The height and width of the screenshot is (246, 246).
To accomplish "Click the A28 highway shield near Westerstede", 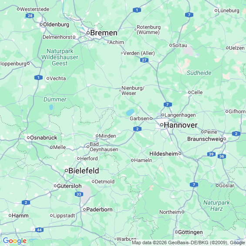I will [x=30, y=16].
